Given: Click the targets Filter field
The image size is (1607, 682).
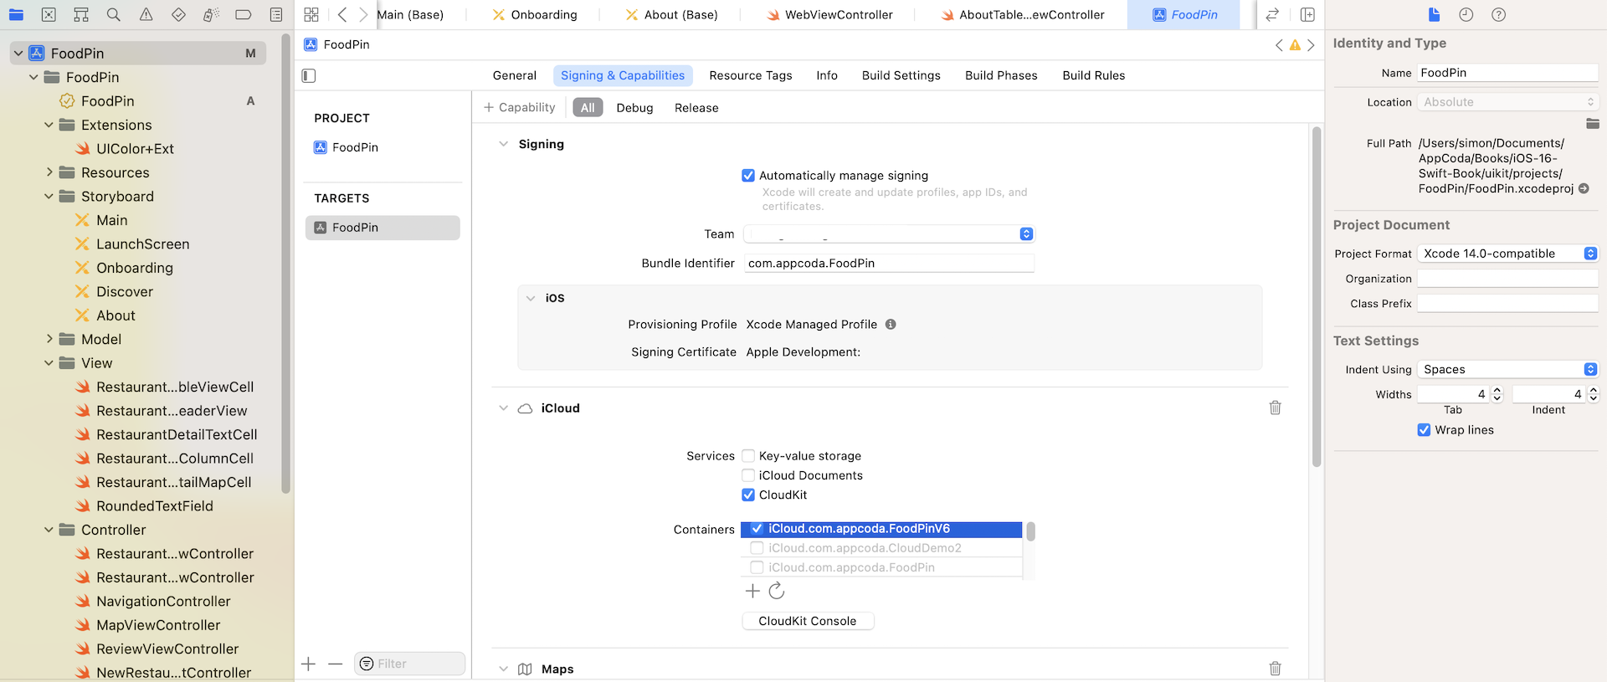Looking at the screenshot, I should click(x=409, y=664).
